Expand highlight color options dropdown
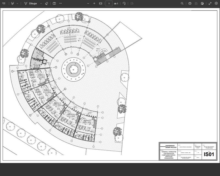The image size is (220, 176). click(x=17, y=3)
